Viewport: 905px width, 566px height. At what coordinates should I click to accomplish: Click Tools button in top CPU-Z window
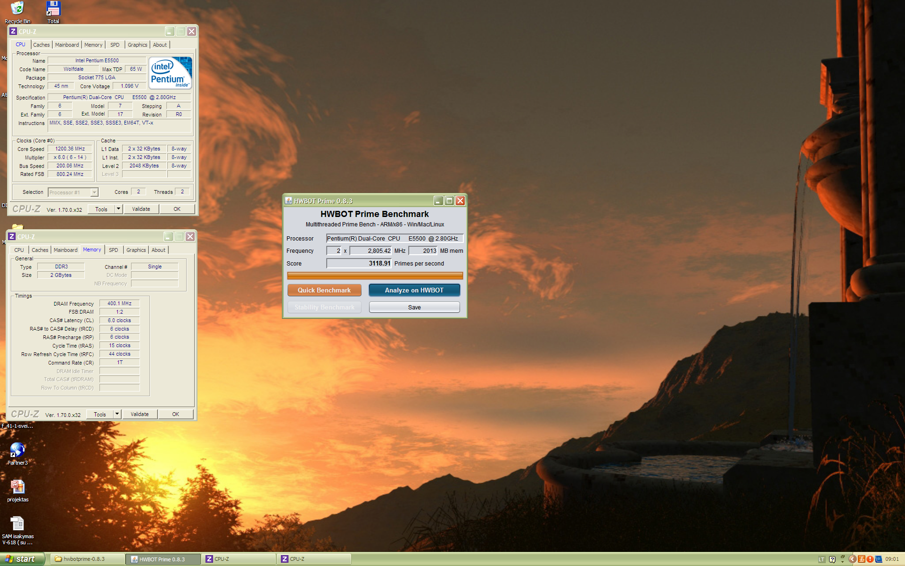pyautogui.click(x=101, y=209)
